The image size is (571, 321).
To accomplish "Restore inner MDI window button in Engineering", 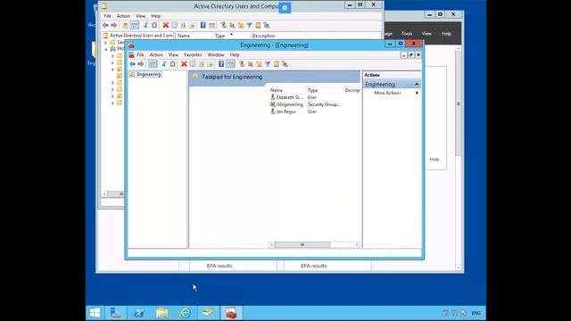I will point(410,54).
